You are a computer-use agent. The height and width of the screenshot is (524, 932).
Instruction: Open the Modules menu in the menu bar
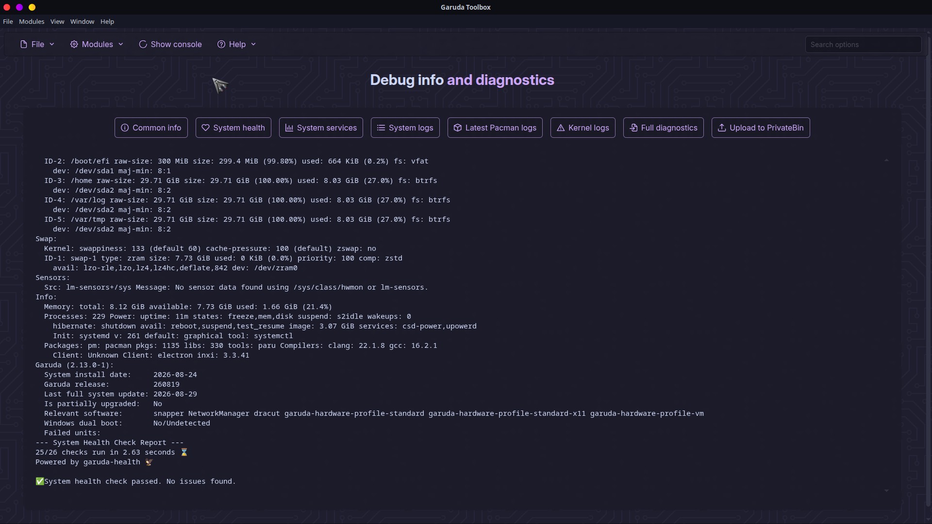tap(32, 21)
